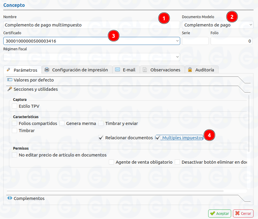The image size is (258, 219).
Task: Click the horizontal scrollbar below Permisos
Action: [115, 191]
